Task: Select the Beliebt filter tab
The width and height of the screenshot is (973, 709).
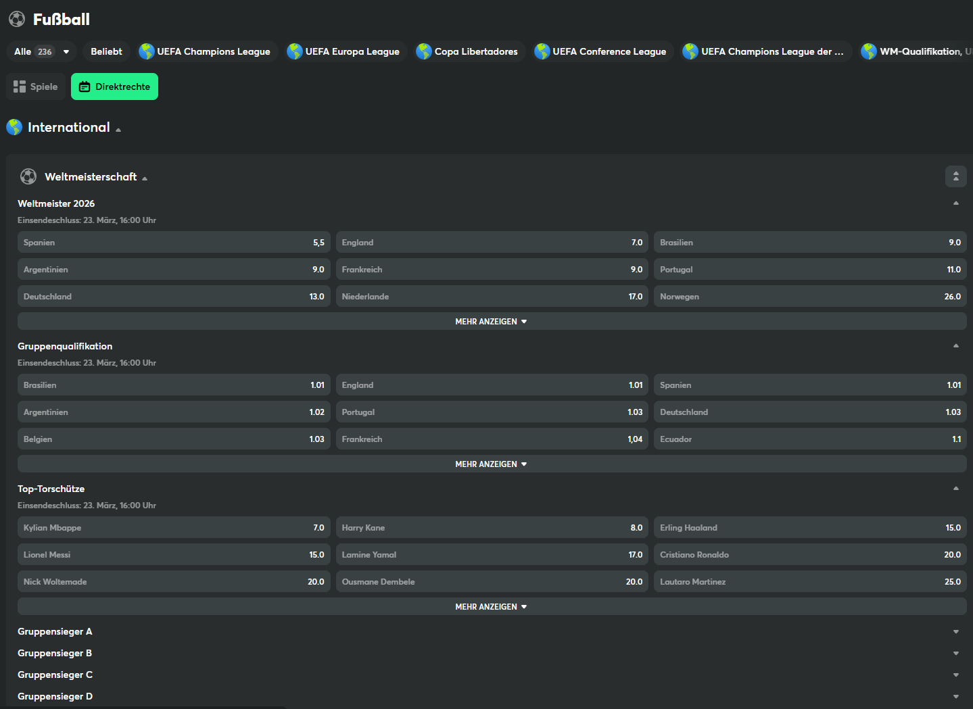Action: coord(106,51)
